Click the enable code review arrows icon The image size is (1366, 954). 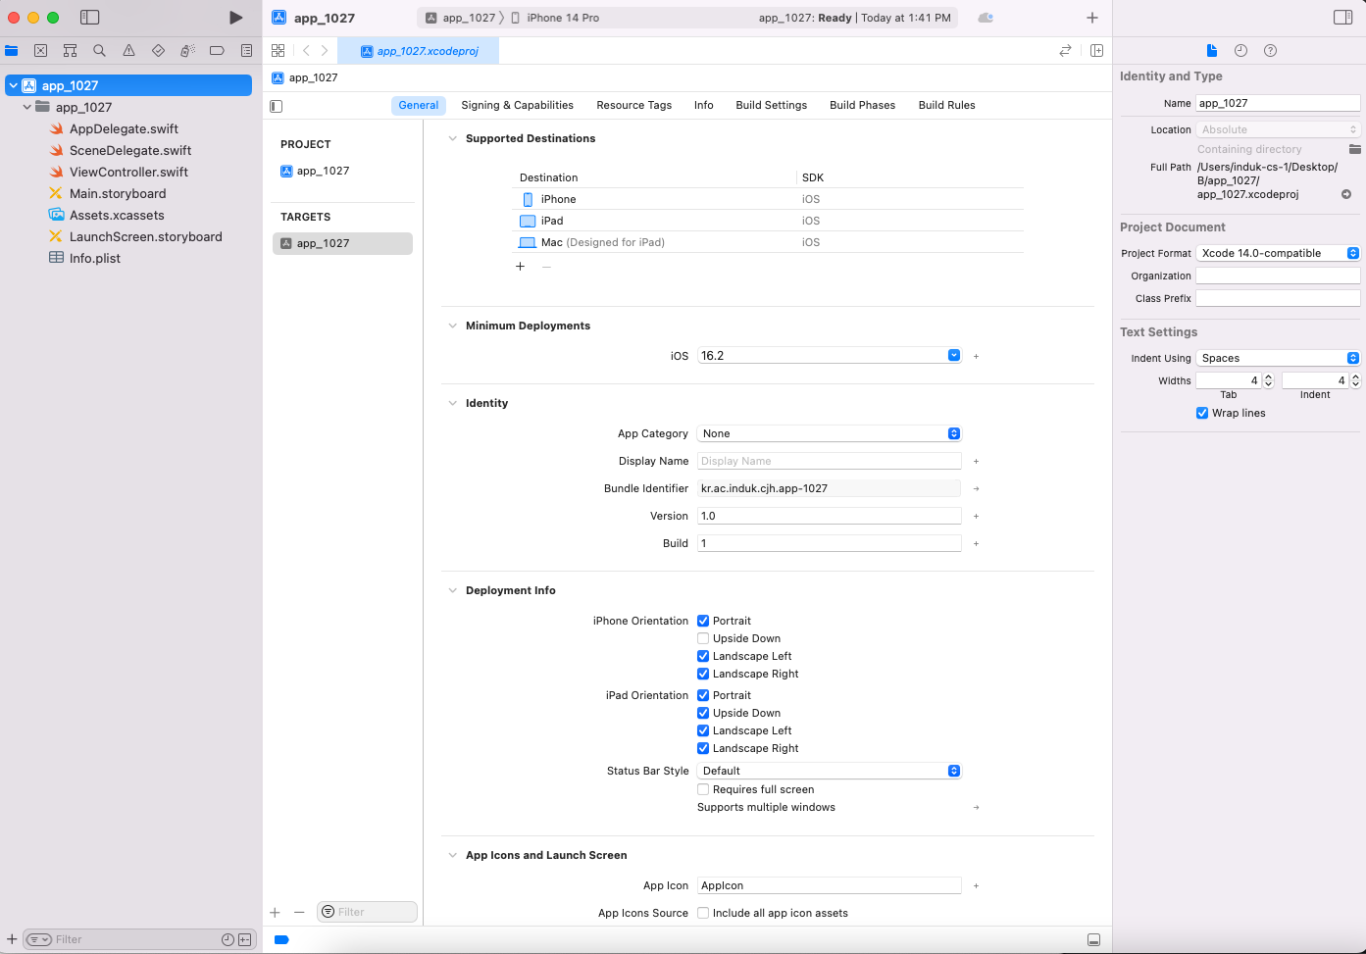tap(1065, 50)
